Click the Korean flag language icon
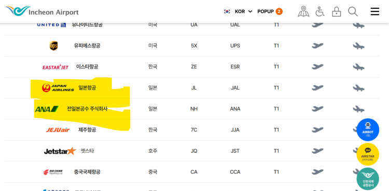The image size is (389, 191). click(227, 11)
